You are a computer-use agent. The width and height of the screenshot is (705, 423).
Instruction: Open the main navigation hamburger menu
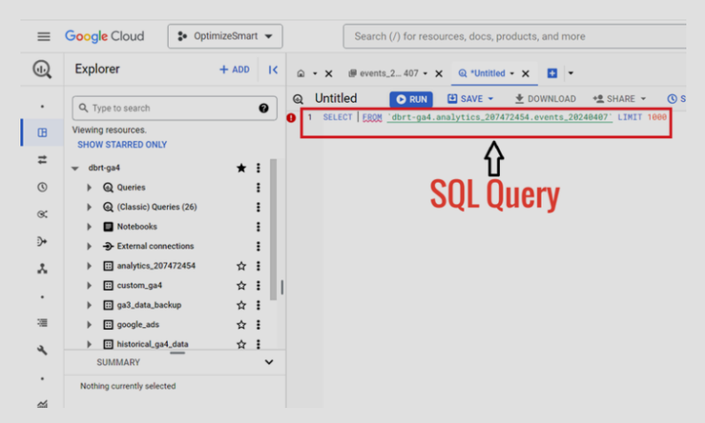[44, 36]
